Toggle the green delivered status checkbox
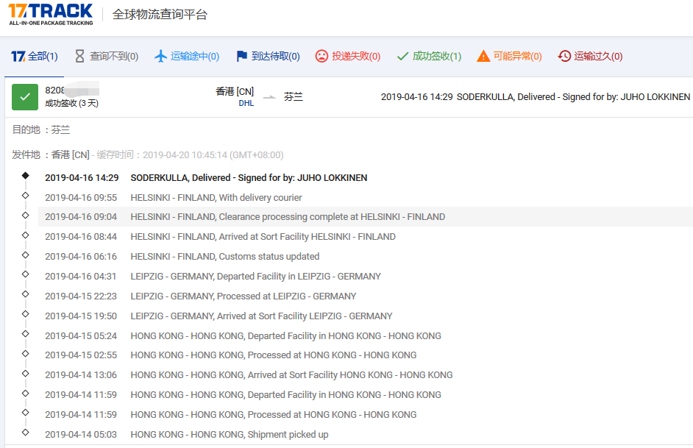Image resolution: width=693 pixels, height=448 pixels. click(x=25, y=97)
